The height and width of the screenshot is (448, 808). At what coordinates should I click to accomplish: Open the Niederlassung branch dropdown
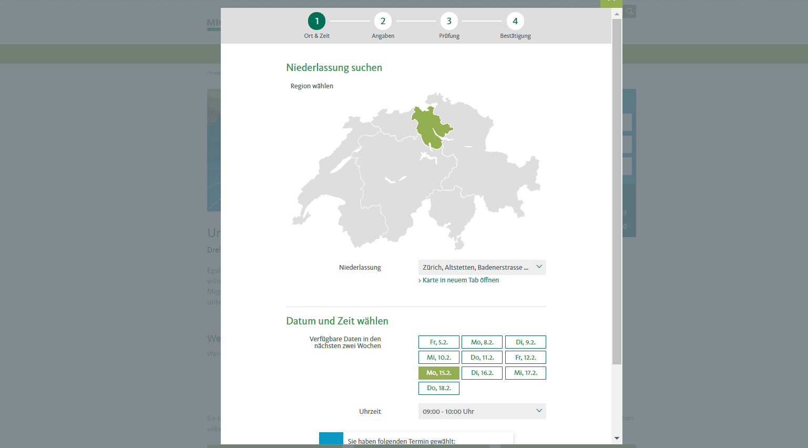[x=482, y=267]
